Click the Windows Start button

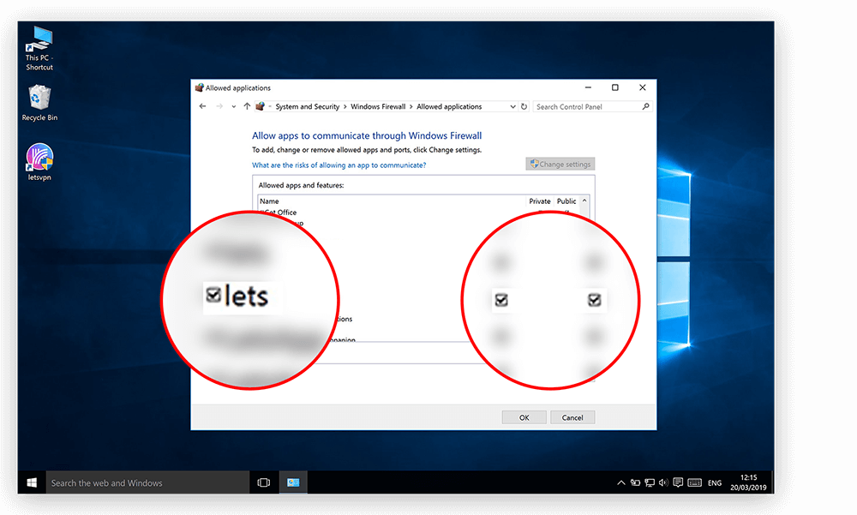pyautogui.click(x=31, y=483)
